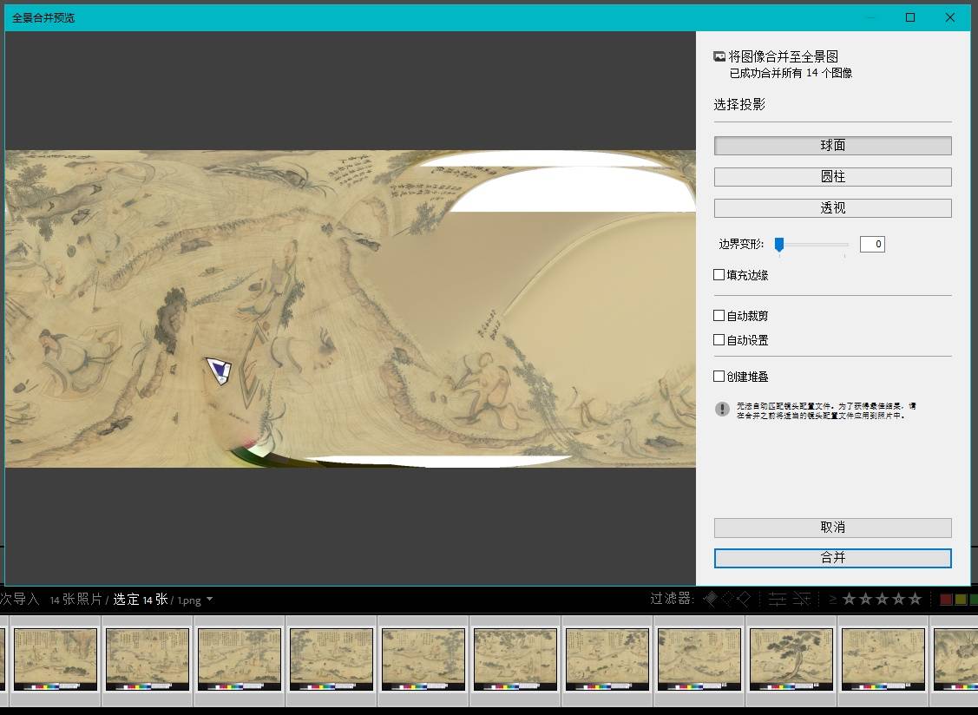Click the flagged filter icon
The height and width of the screenshot is (715, 978).
click(711, 599)
